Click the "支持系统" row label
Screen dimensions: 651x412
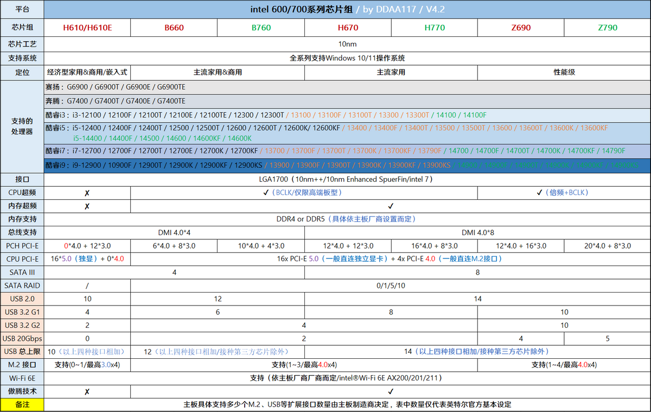pos(22,58)
